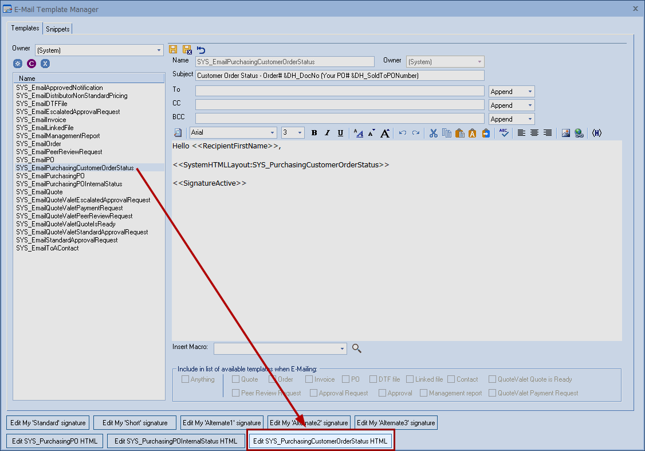The height and width of the screenshot is (451, 645).
Task: Click the insert image icon
Action: [566, 133]
